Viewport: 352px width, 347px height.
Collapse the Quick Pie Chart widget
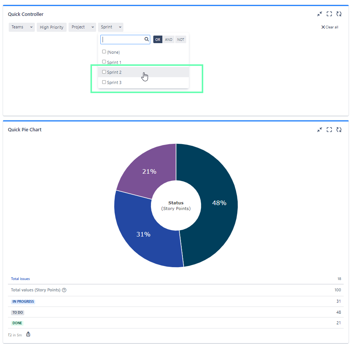click(319, 129)
